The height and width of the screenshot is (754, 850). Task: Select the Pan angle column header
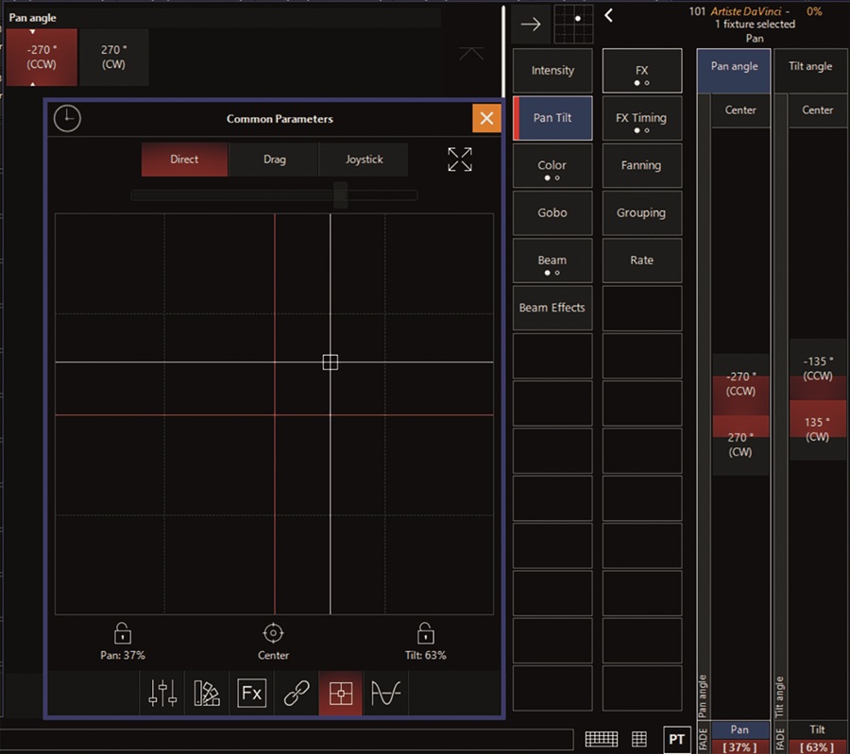(734, 71)
